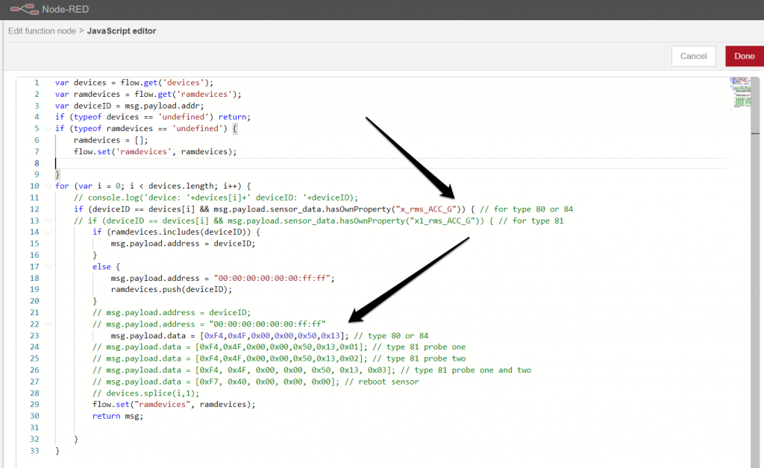Image resolution: width=764 pixels, height=468 pixels.
Task: Click the devices.splice(i,1) comment
Action: click(x=145, y=393)
